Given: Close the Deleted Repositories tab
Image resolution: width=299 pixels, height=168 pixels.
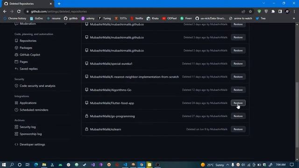Looking at the screenshot, I should tap(50, 4).
